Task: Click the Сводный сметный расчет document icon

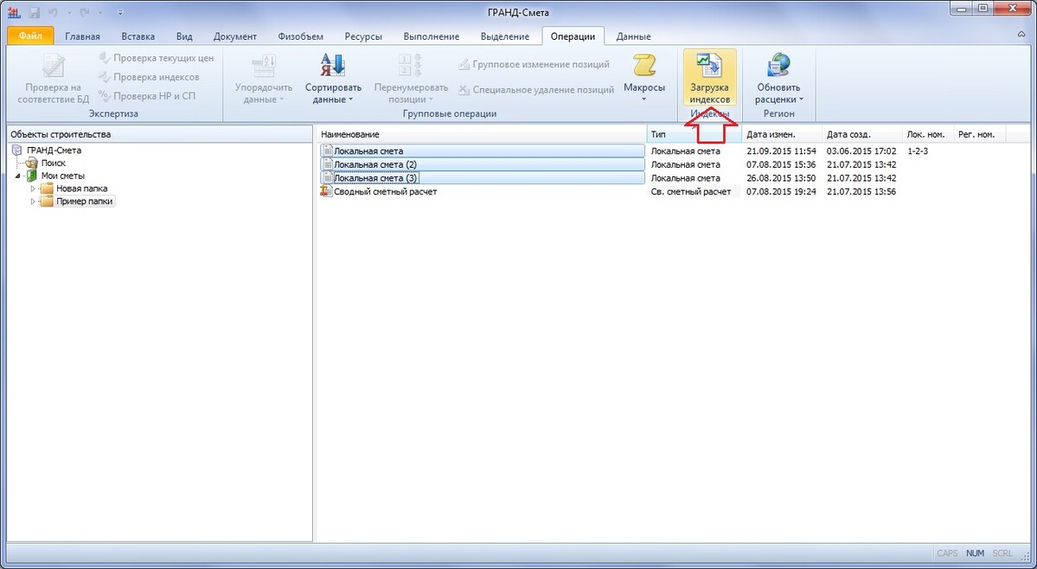Action: 325,192
